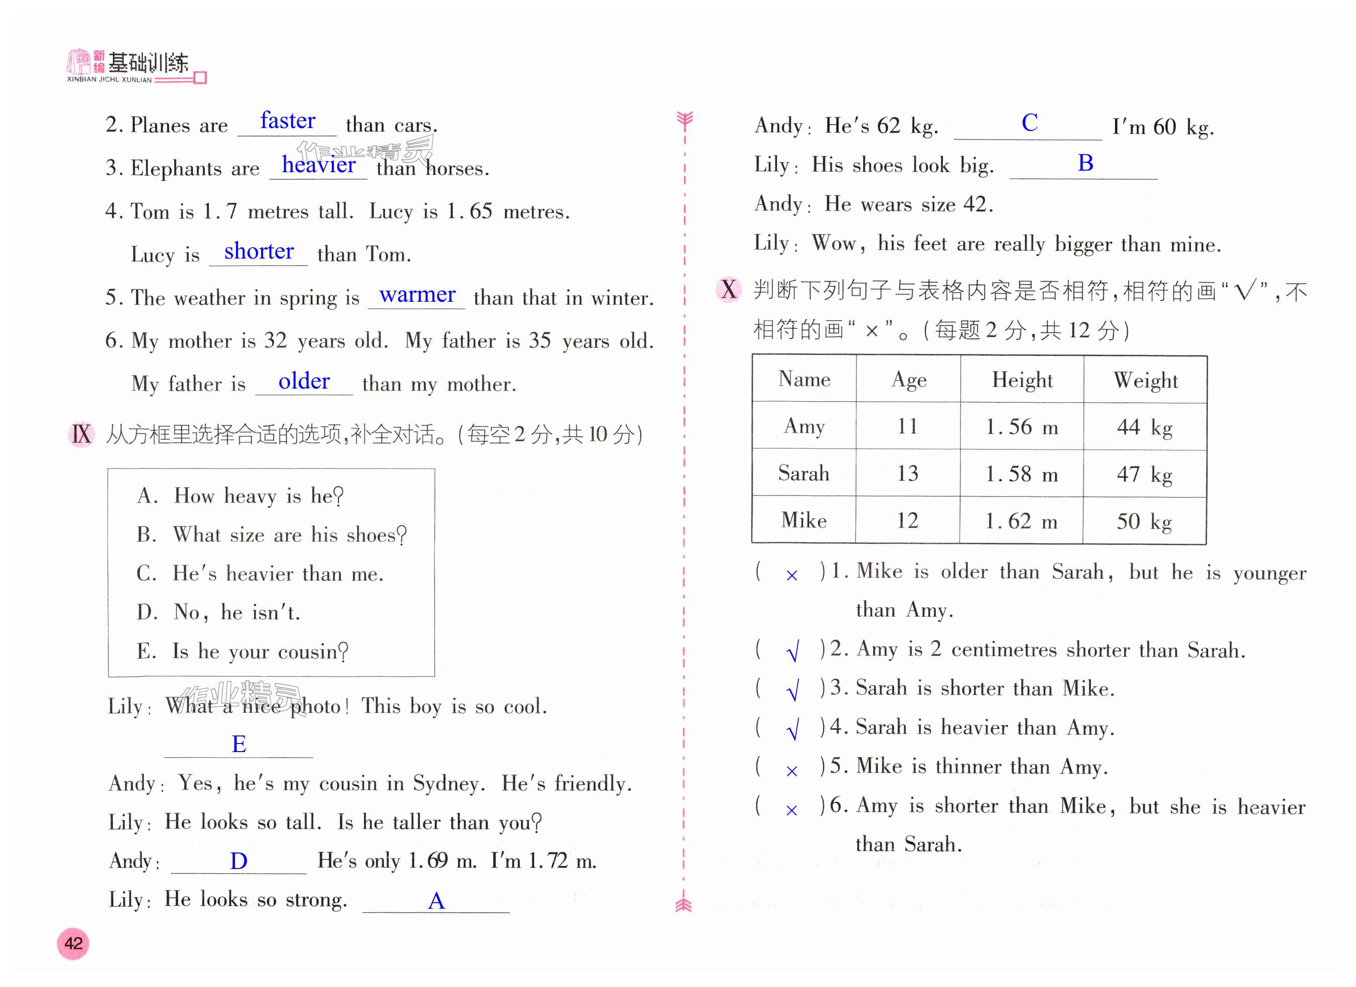Click the blank filled with 'faster'
1356x987 pixels.
tap(288, 122)
